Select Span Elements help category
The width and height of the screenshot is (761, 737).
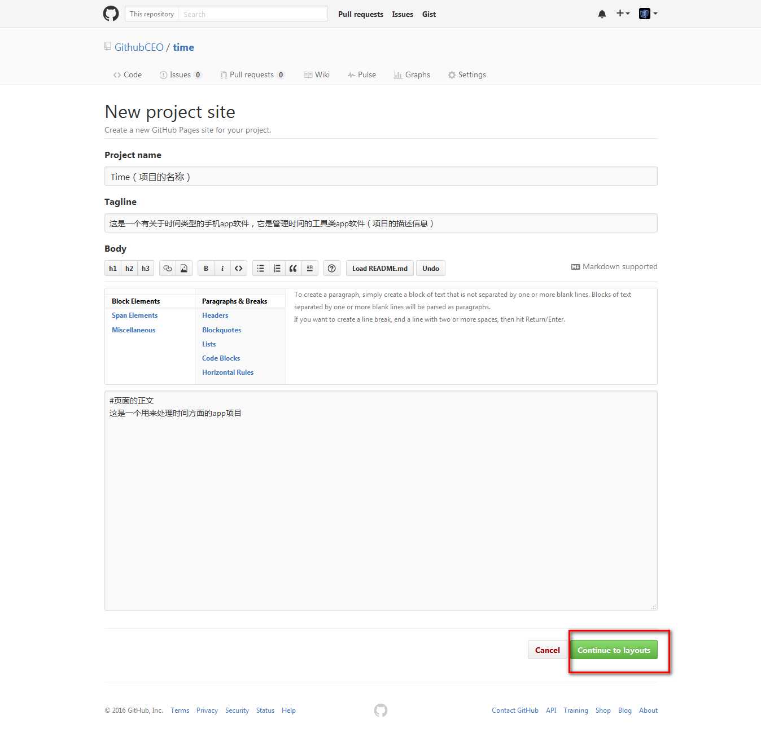[x=134, y=315]
